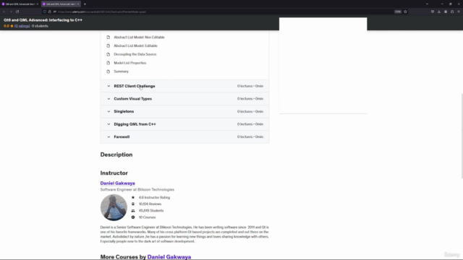Click the rating star in the course header

(x=12, y=26)
